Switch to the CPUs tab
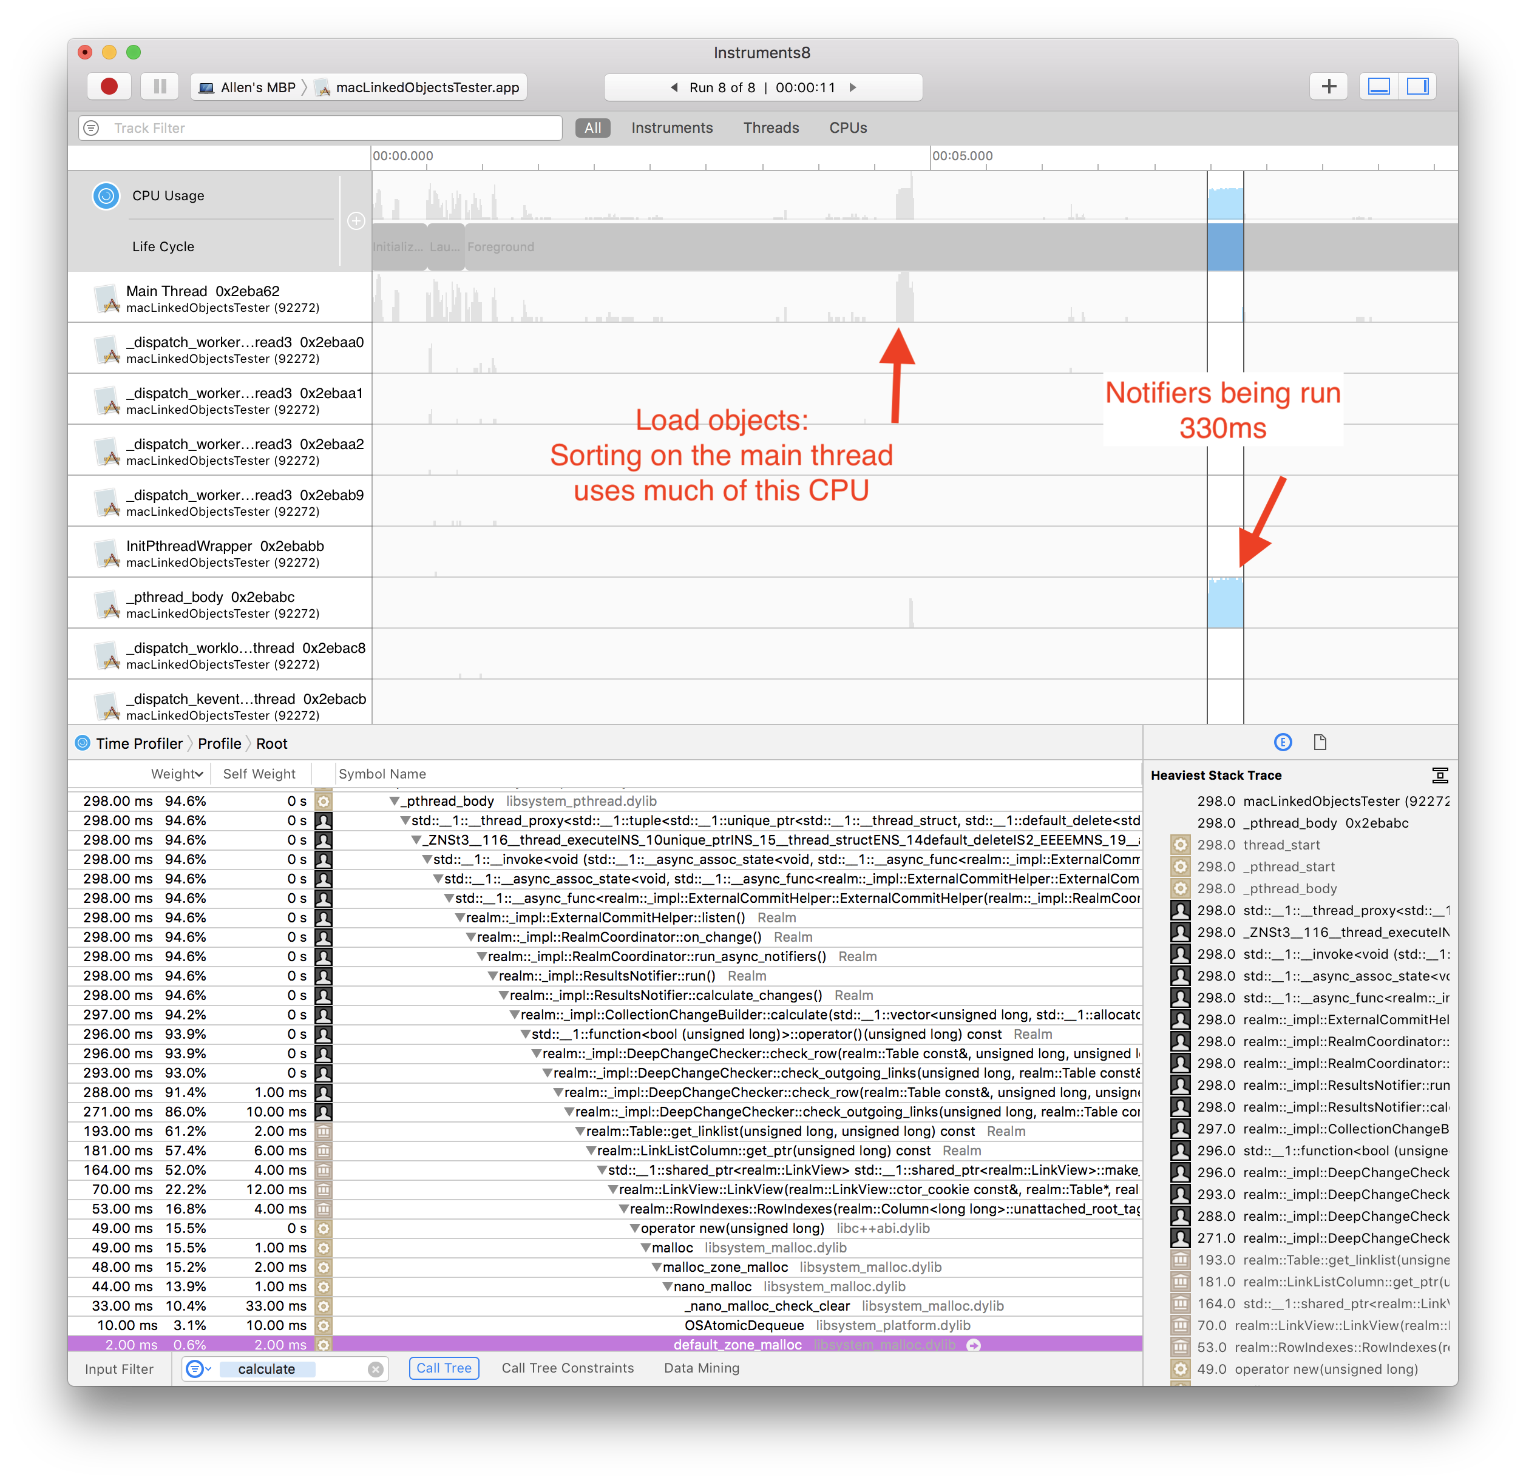The width and height of the screenshot is (1526, 1483). 847,128
